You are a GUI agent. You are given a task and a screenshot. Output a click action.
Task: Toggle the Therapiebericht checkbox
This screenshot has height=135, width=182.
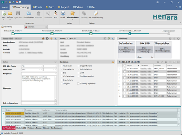click(x=62, y=69)
